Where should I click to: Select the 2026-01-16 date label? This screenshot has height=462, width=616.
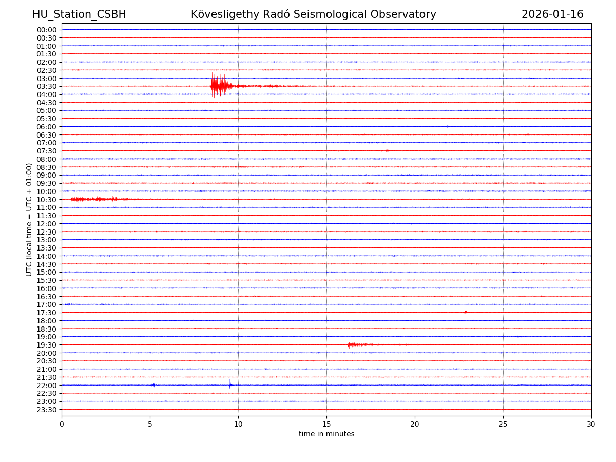[552, 14]
